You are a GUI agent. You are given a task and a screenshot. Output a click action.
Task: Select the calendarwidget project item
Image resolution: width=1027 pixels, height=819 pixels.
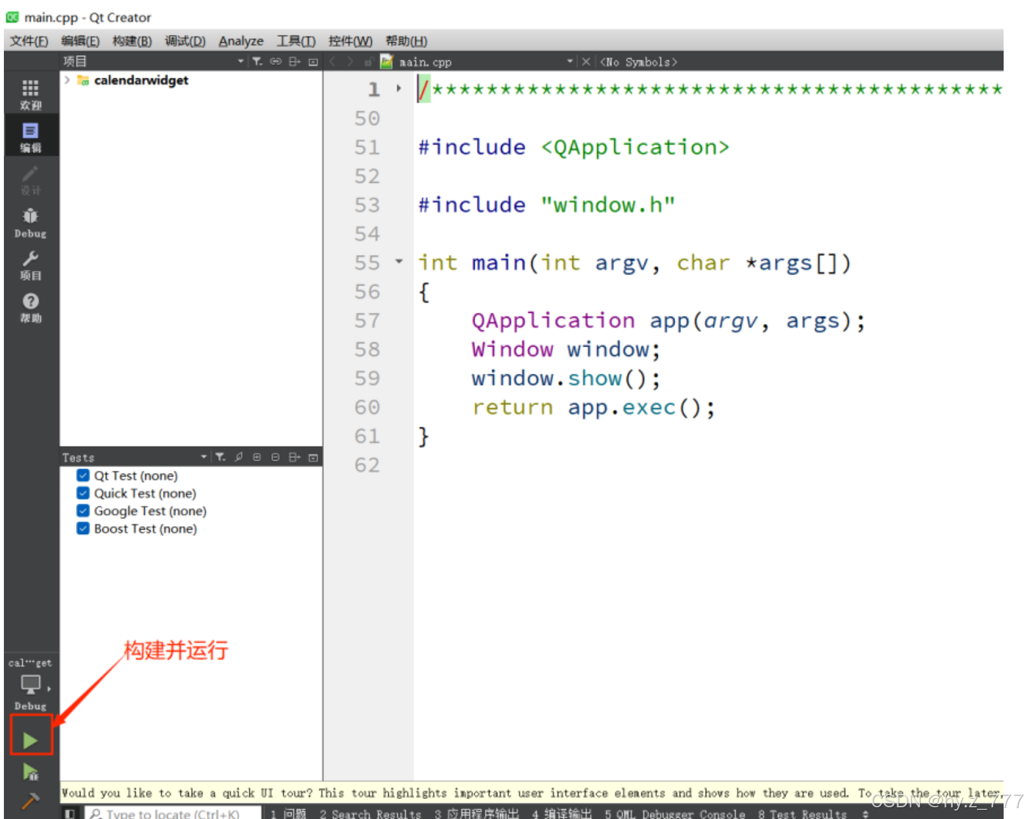coord(141,80)
